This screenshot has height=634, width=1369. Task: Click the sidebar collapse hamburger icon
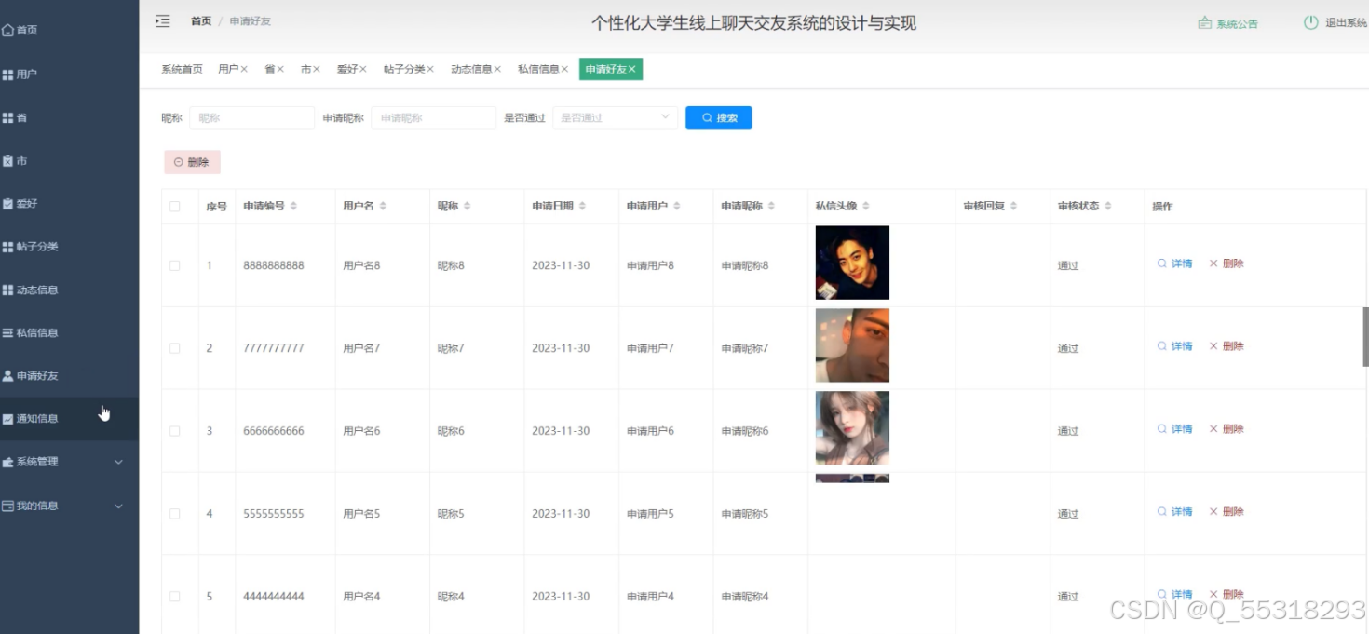163,20
